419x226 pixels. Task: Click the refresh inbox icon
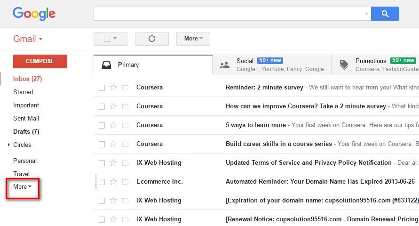151,39
